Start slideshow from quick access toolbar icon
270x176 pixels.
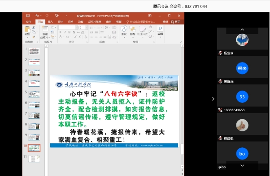tap(57, 16)
